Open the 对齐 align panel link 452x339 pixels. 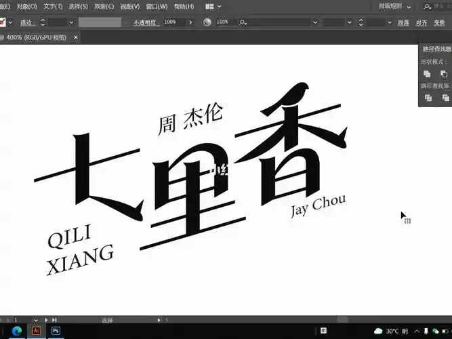pos(421,22)
